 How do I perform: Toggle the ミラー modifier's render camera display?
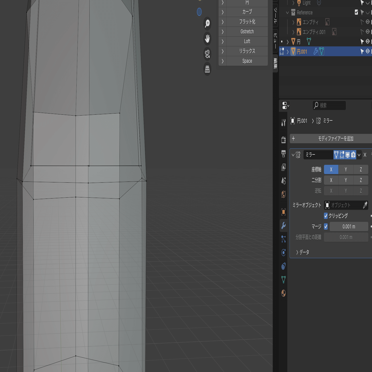pos(354,155)
